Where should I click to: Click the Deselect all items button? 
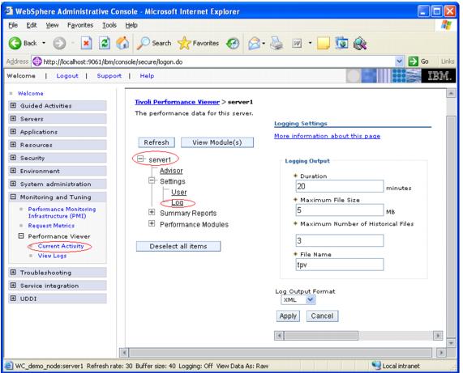point(178,246)
